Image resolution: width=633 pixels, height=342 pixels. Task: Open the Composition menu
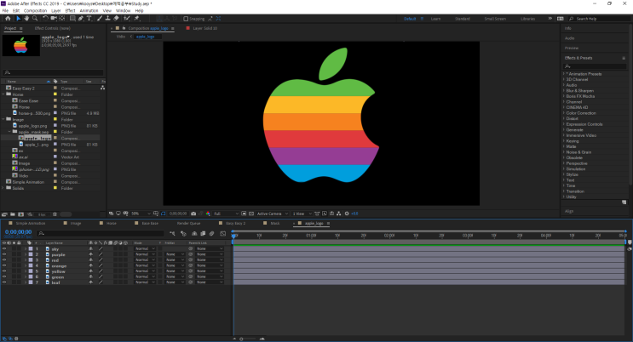pos(35,11)
